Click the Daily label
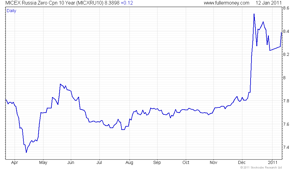Image resolution: width=298 pixels, height=170 pixels. click(12, 11)
